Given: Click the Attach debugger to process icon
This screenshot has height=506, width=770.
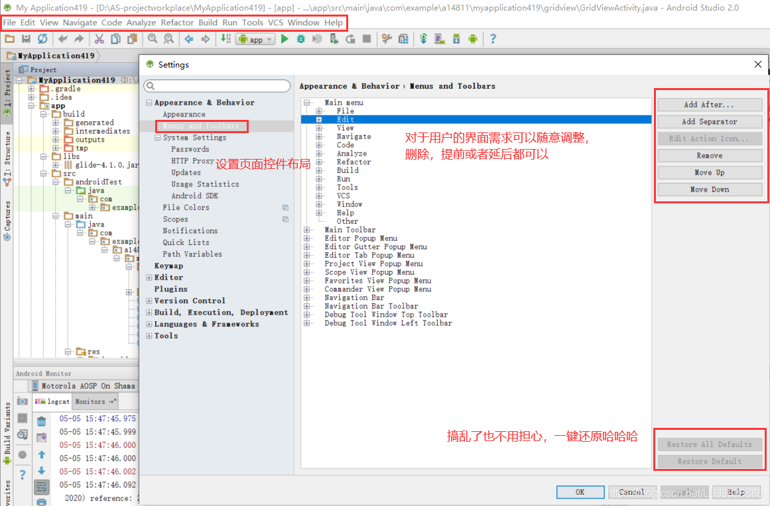Looking at the screenshot, I should [334, 39].
